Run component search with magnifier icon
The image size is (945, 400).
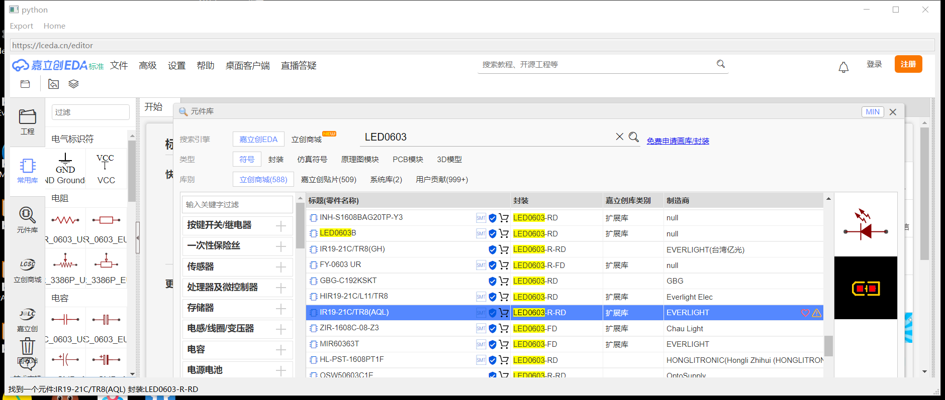[x=634, y=137]
